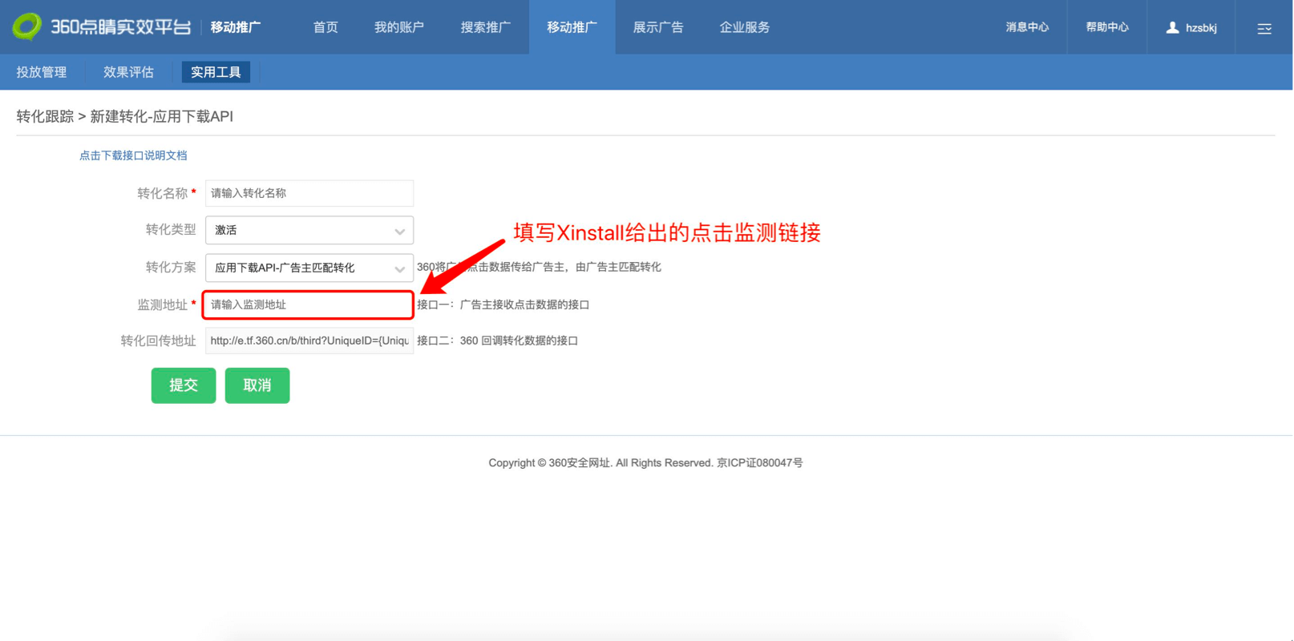Click the chevron arrow of 转化类型 select

(x=399, y=232)
